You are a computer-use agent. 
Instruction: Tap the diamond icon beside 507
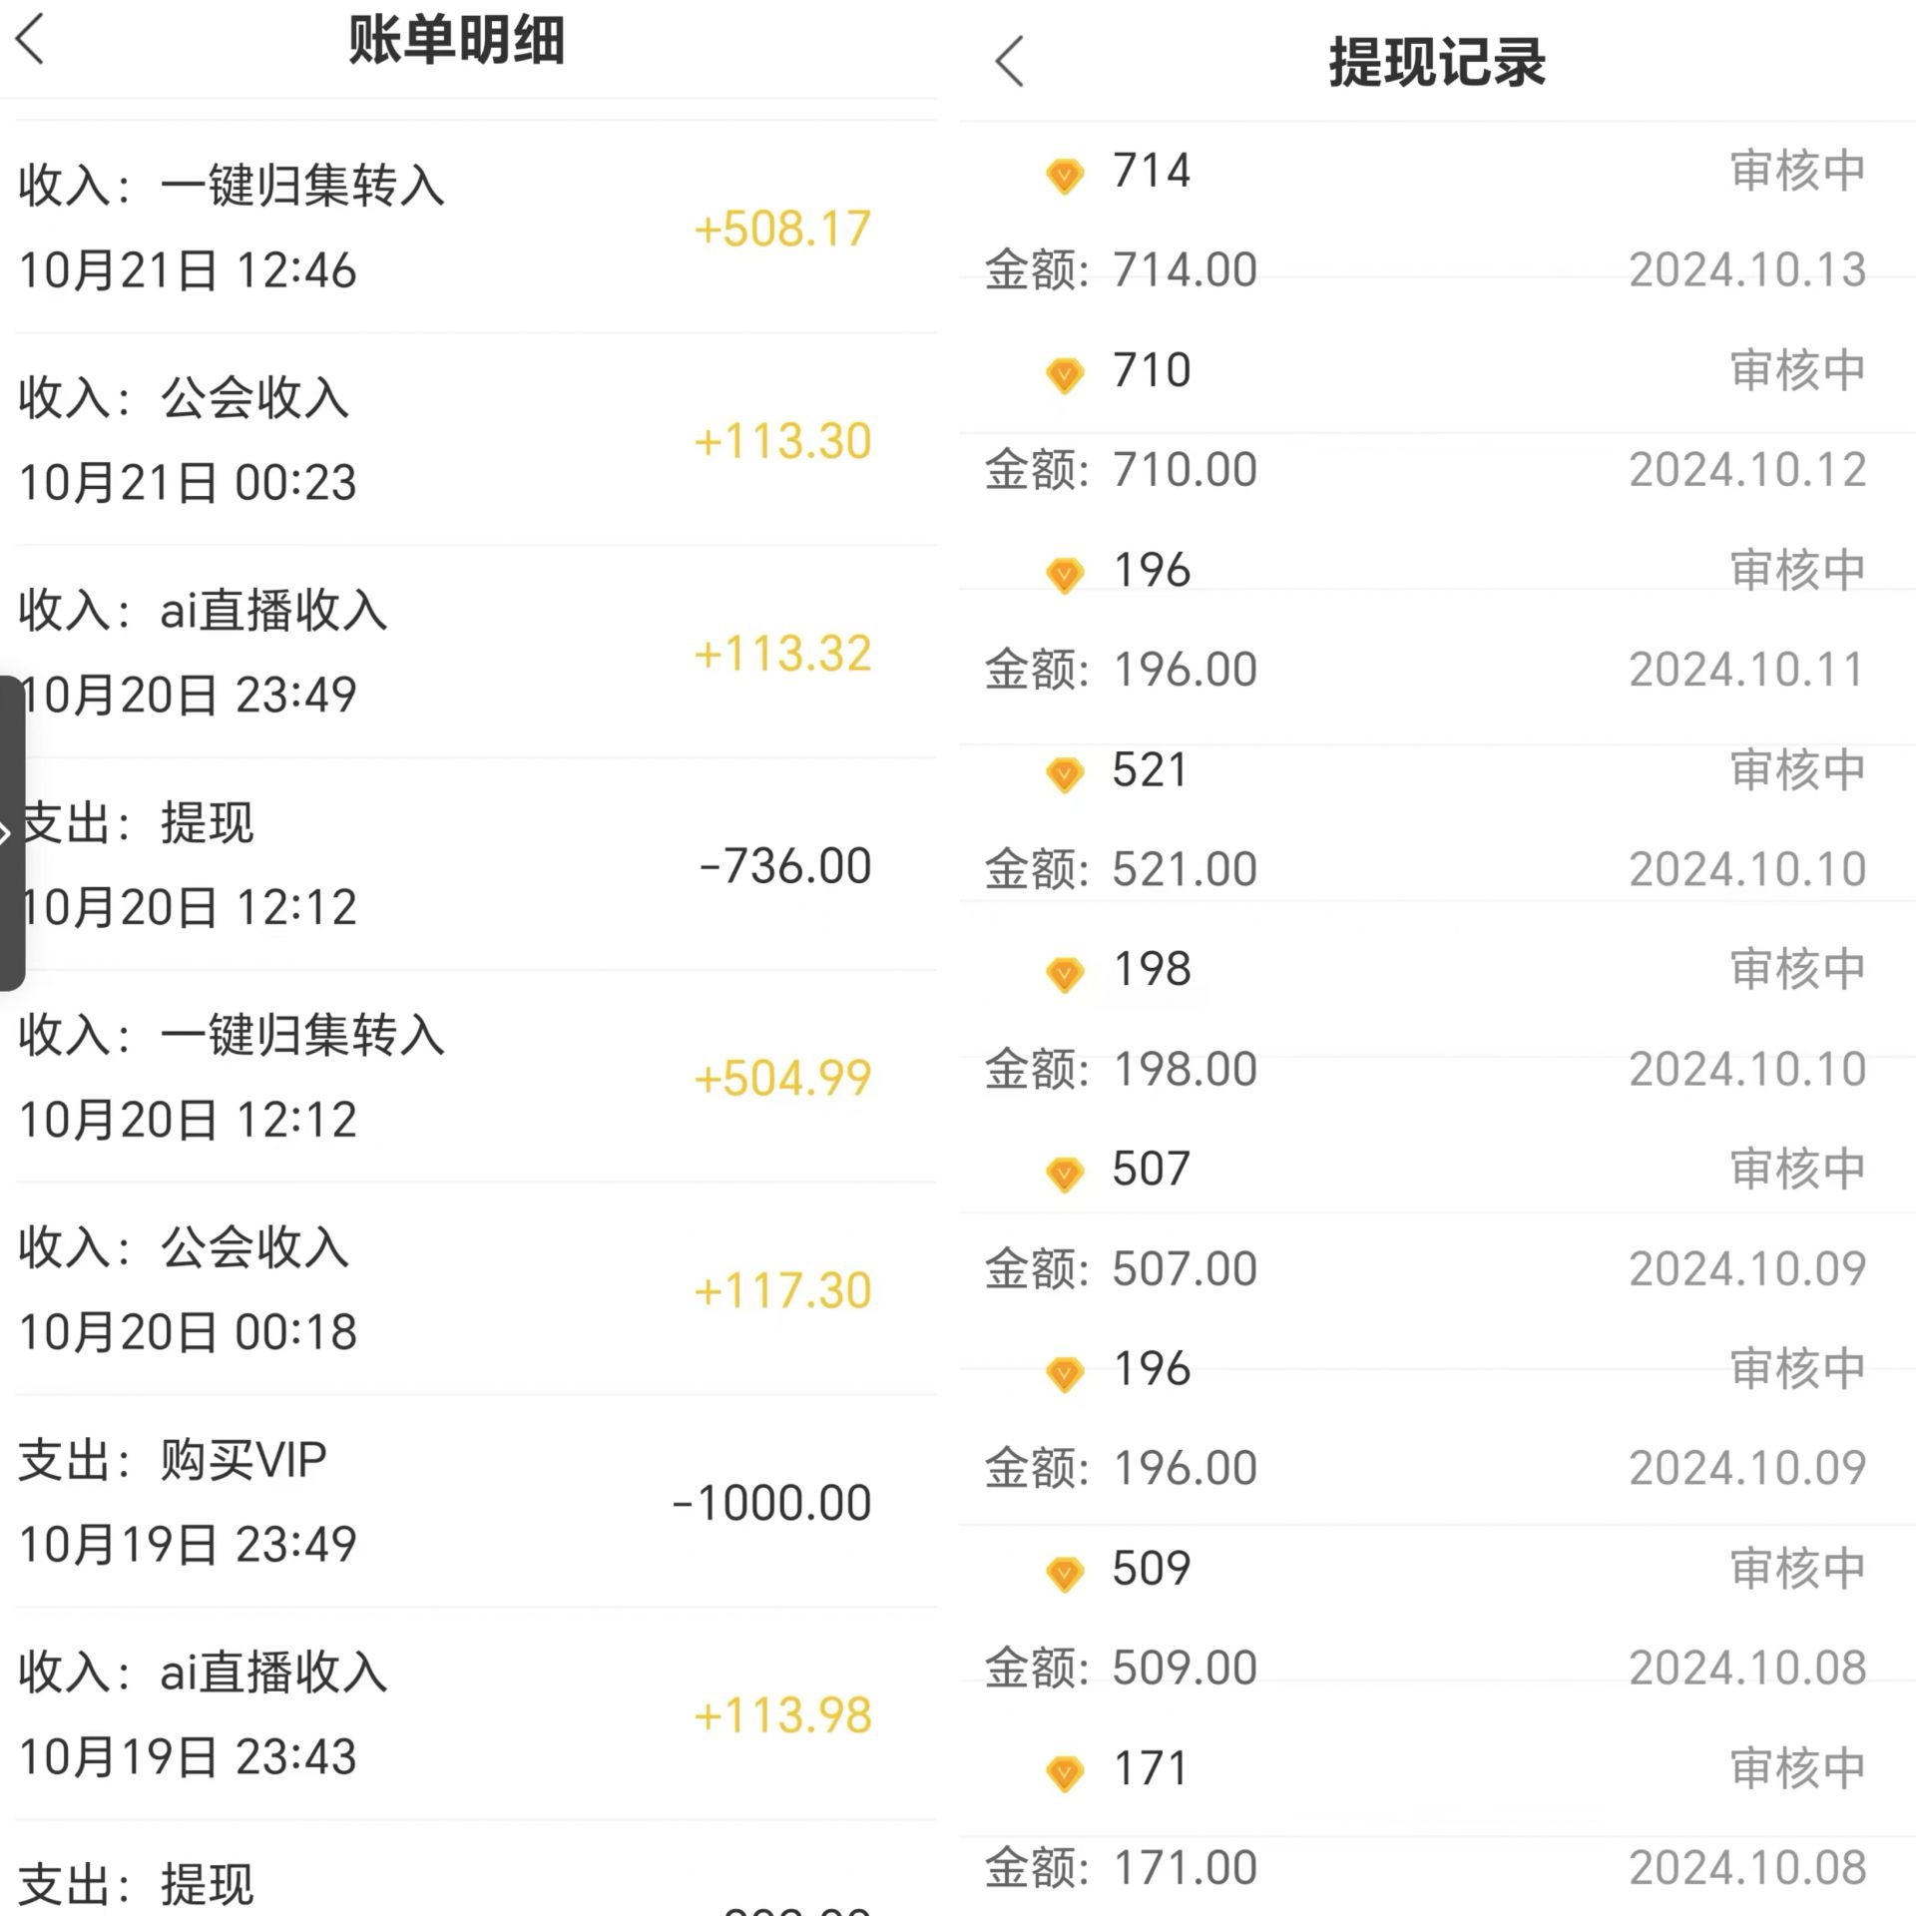pos(1065,1175)
